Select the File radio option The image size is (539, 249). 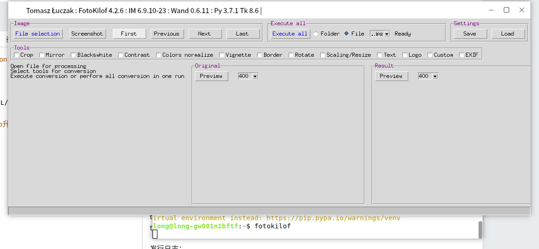coord(354,34)
